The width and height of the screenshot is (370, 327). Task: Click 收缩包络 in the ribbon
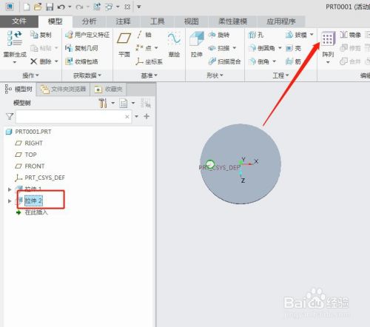click(81, 61)
